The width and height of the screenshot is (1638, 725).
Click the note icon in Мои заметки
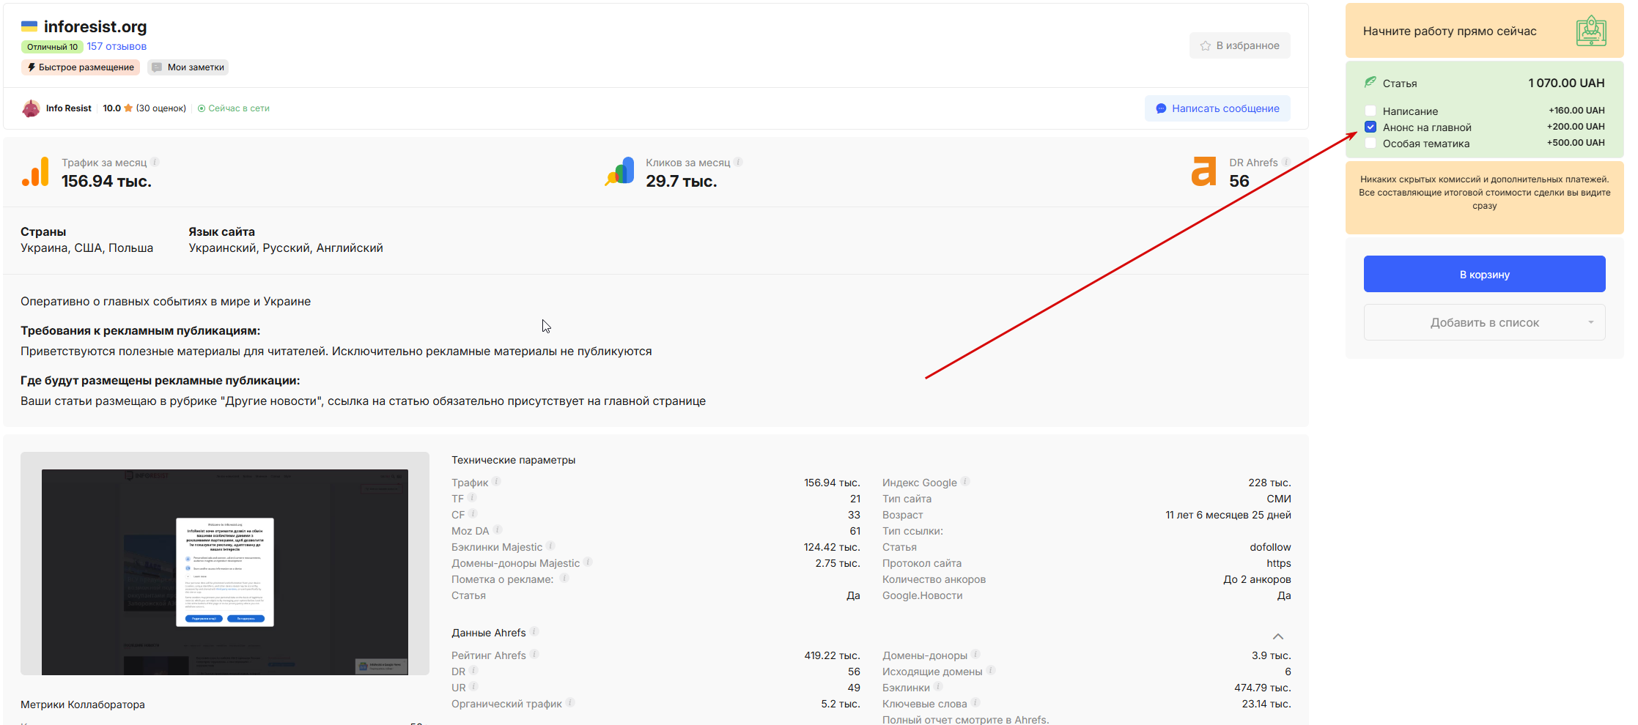click(x=157, y=67)
